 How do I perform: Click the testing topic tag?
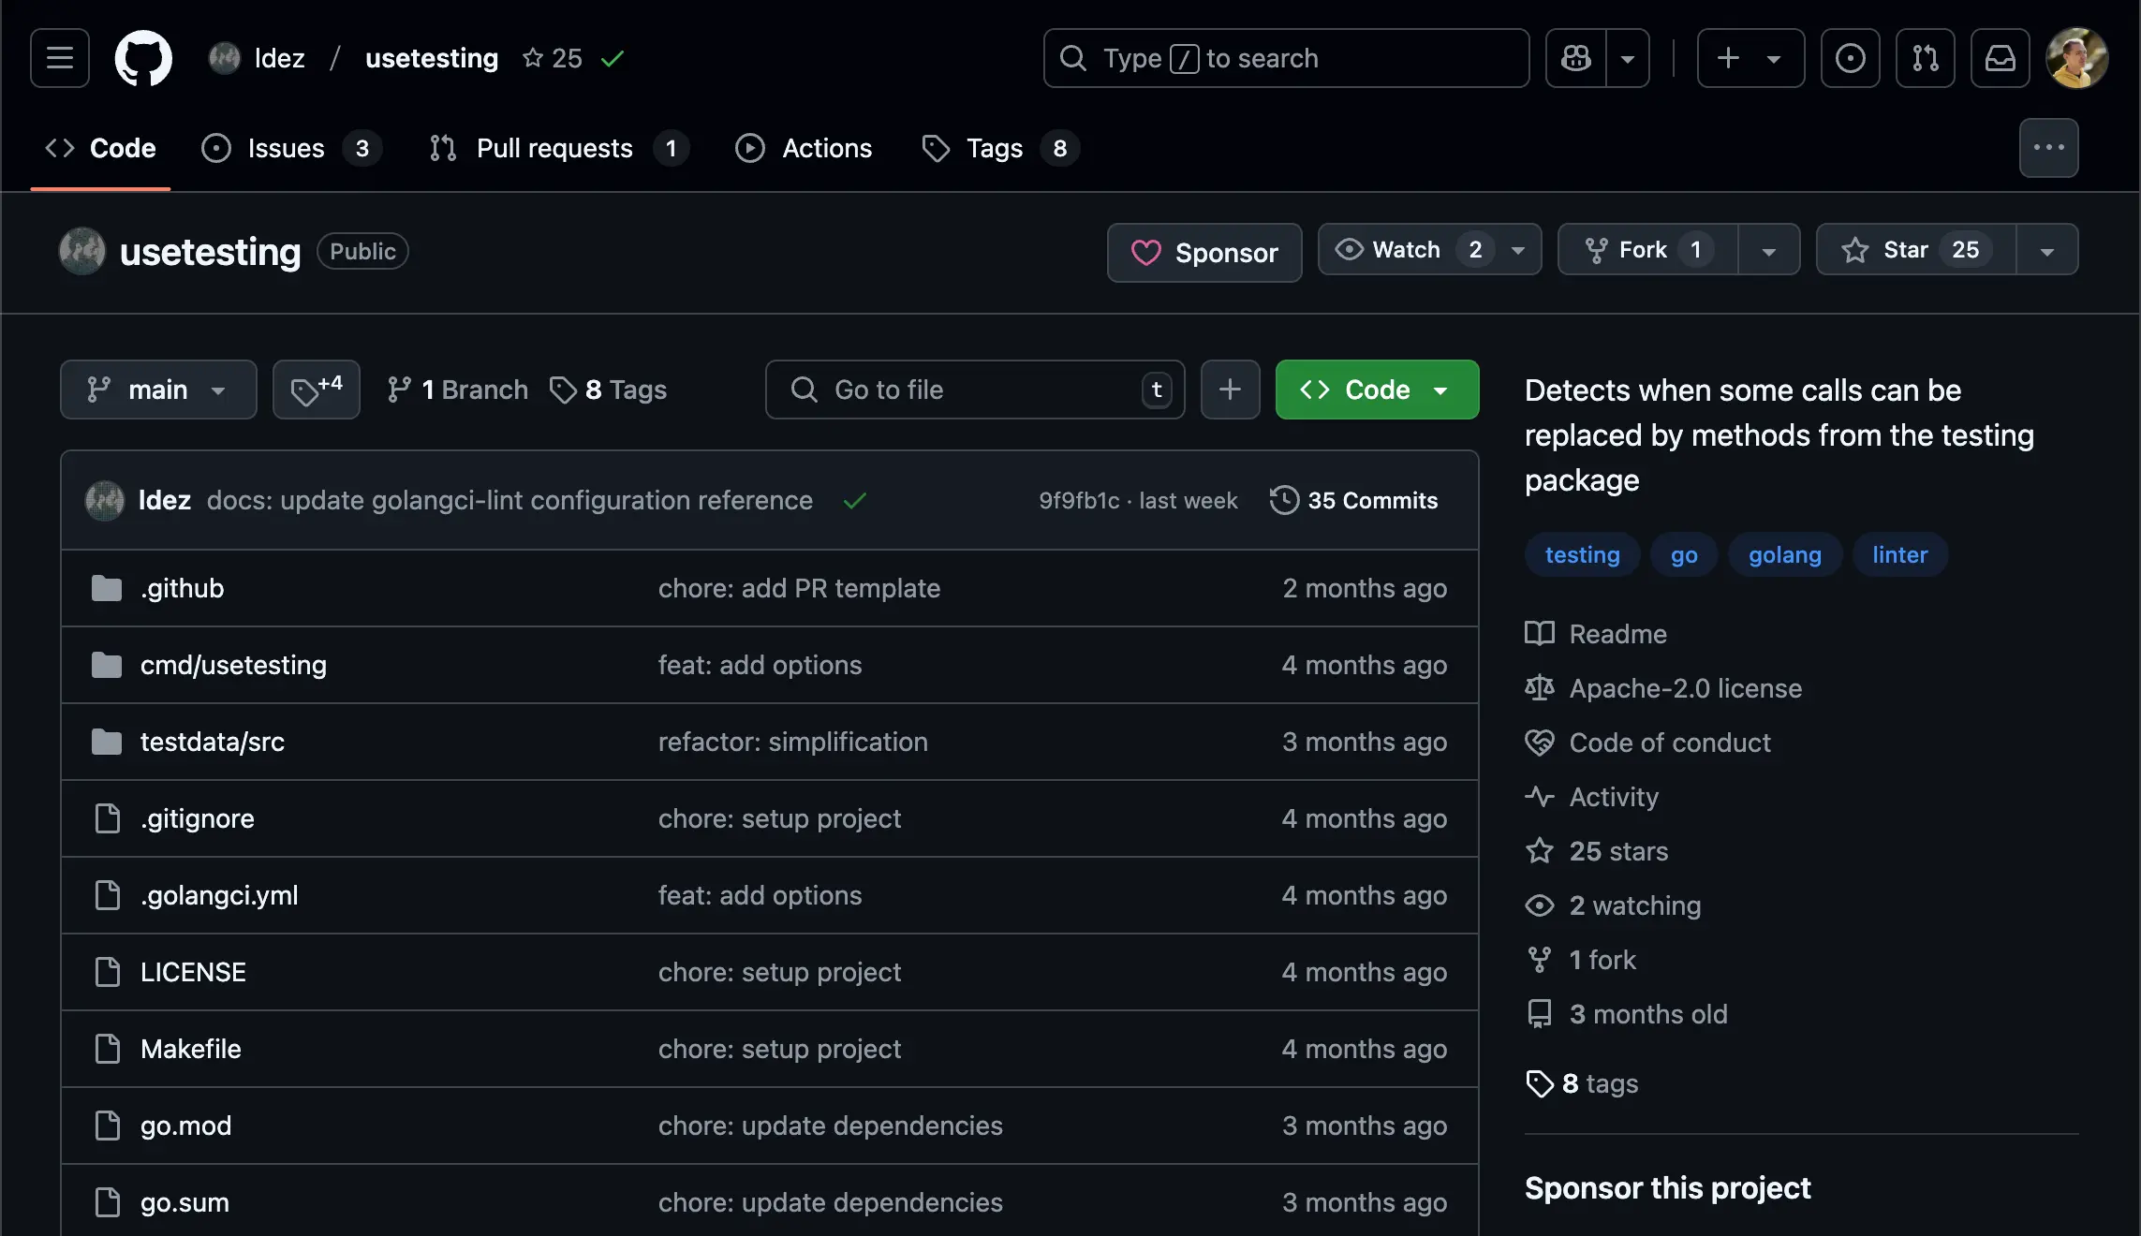coord(1582,554)
